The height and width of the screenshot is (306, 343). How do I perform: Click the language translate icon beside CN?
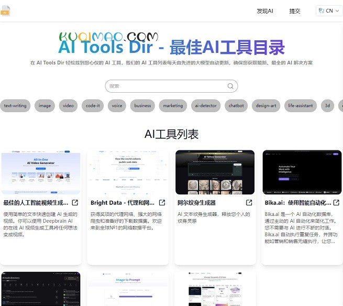click(x=322, y=10)
